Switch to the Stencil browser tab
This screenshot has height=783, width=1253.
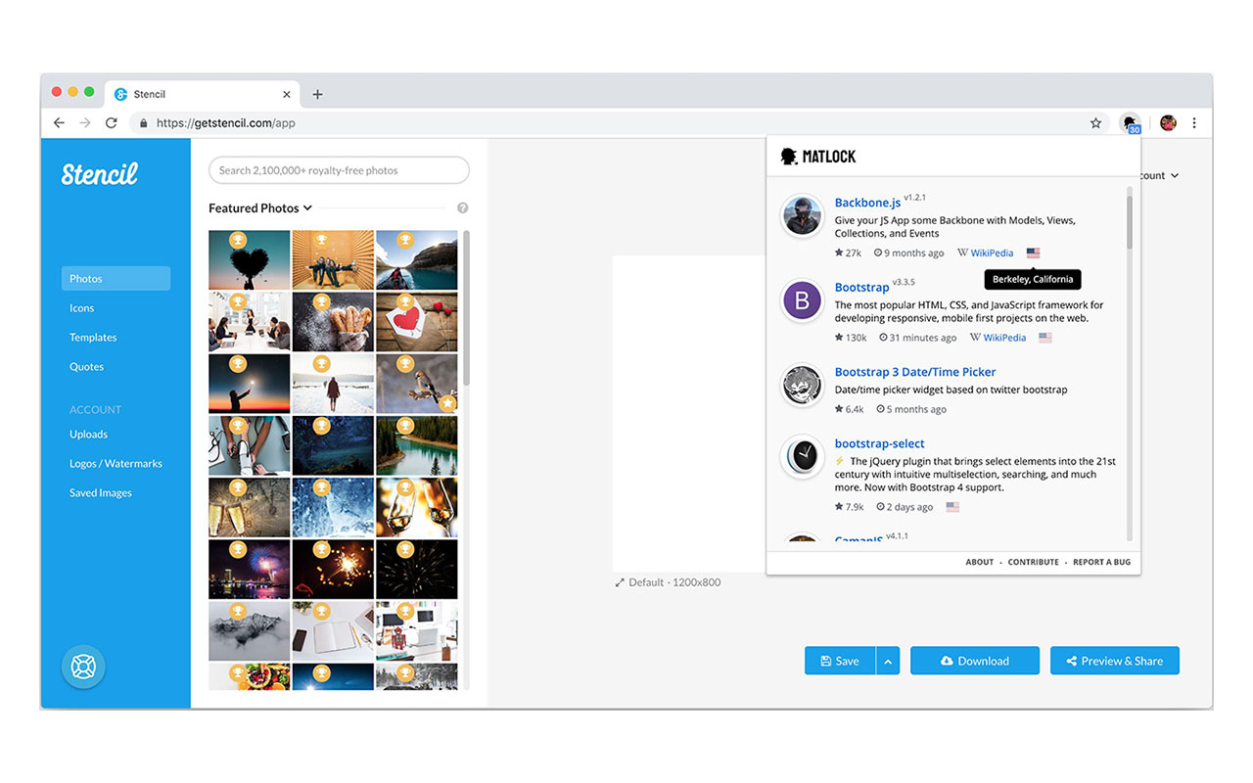(203, 95)
